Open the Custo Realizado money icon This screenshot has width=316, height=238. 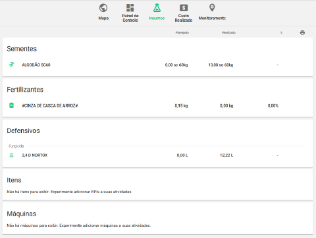coord(184,8)
